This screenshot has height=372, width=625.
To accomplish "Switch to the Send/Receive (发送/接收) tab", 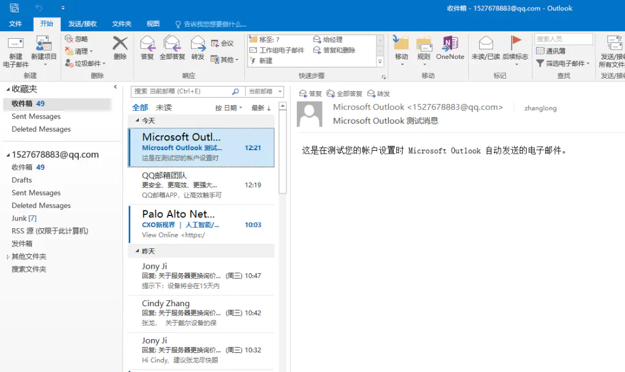I will click(83, 24).
